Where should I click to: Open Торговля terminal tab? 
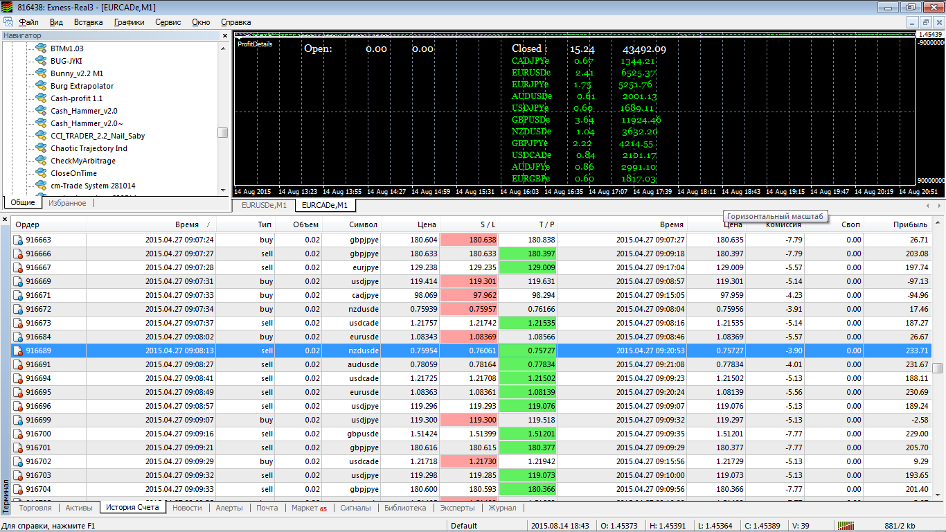click(x=35, y=508)
